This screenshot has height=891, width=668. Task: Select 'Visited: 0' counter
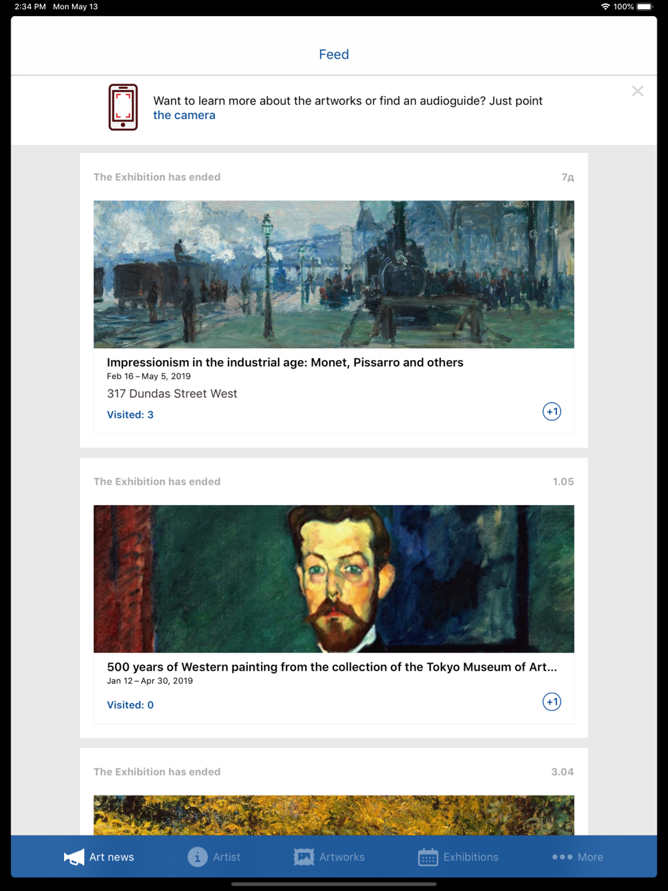click(130, 705)
